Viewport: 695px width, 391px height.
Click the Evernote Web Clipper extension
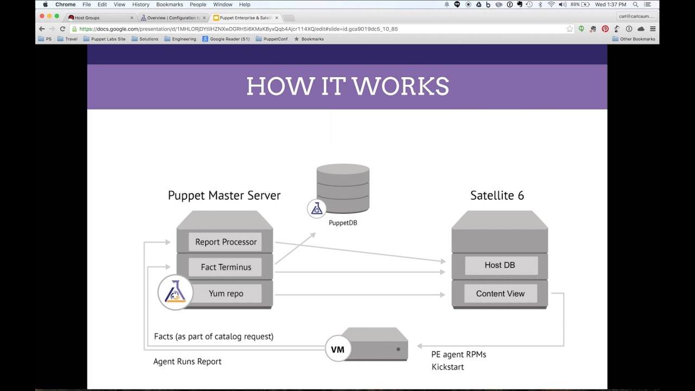[x=593, y=29]
